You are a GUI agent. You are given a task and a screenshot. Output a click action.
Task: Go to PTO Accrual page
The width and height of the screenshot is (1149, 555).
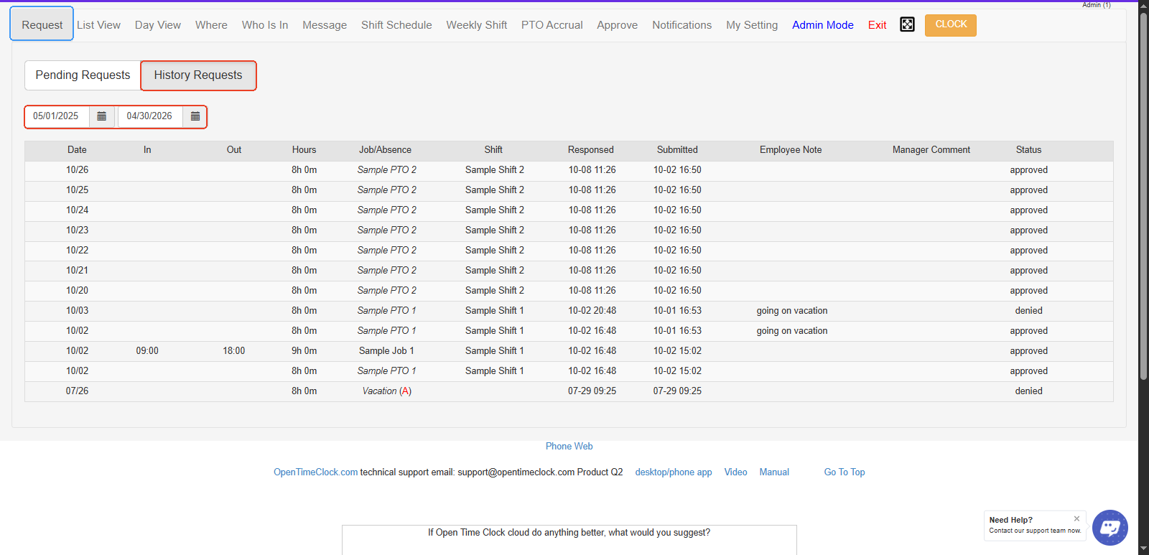tap(552, 25)
